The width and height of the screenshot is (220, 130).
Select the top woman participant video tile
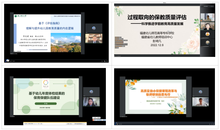pyautogui.click(x=208, y=17)
